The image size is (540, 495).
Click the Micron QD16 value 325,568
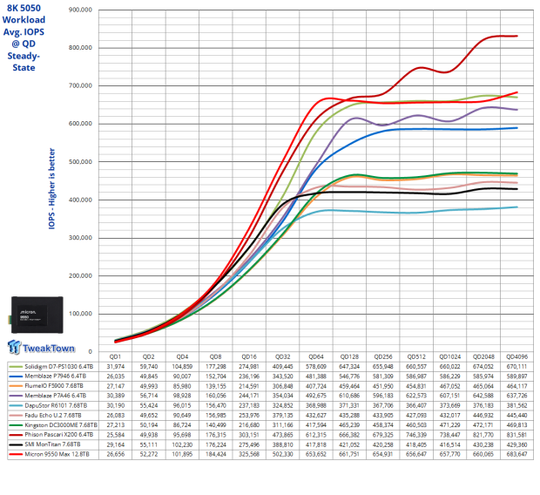pos(249,454)
